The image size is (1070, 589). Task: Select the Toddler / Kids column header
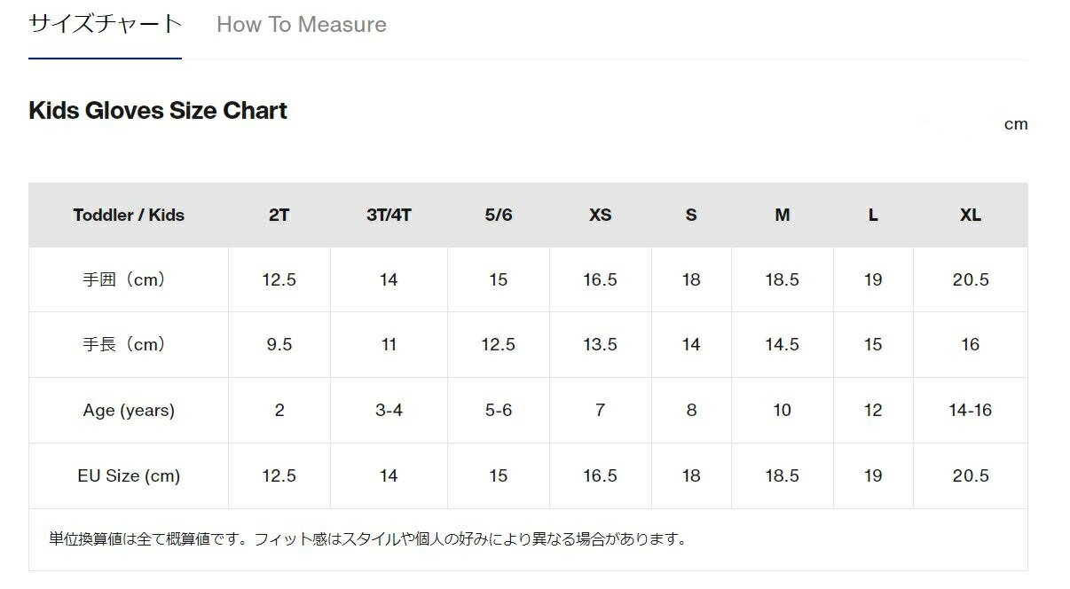pyautogui.click(x=129, y=215)
